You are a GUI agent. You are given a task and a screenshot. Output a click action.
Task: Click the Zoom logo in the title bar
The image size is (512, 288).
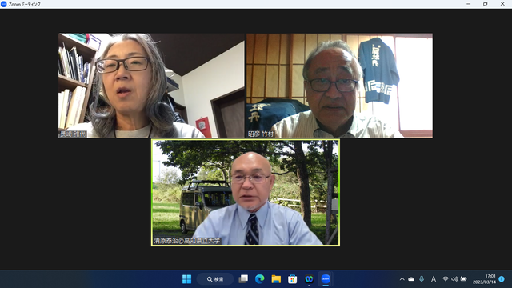pos(4,4)
